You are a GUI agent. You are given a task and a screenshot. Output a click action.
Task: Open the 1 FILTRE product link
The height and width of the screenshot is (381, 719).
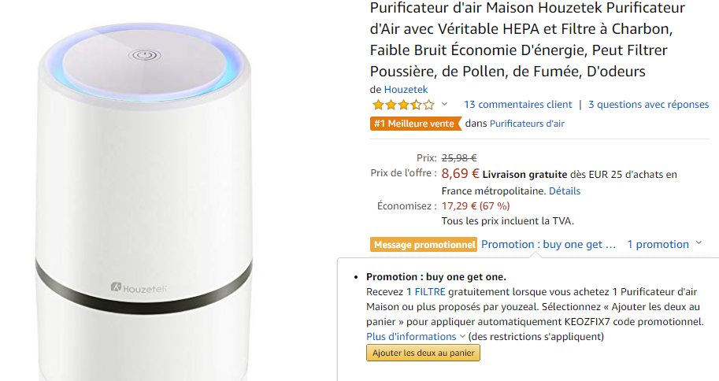pyautogui.click(x=415, y=291)
